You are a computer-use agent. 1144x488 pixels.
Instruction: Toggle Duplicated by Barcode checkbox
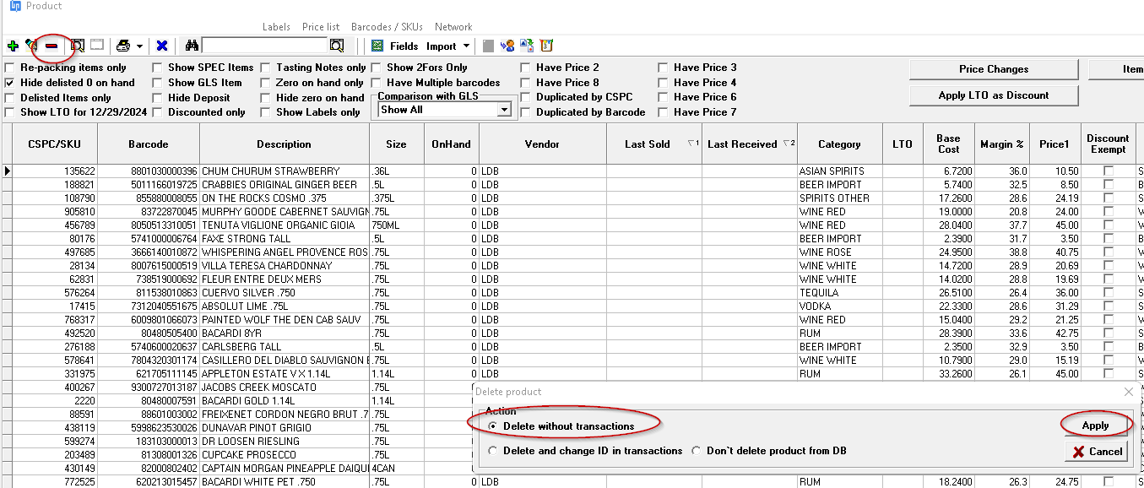point(526,112)
